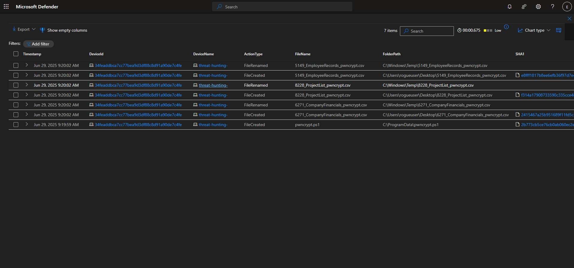
Task: Open the account avatar E
Action: (567, 7)
